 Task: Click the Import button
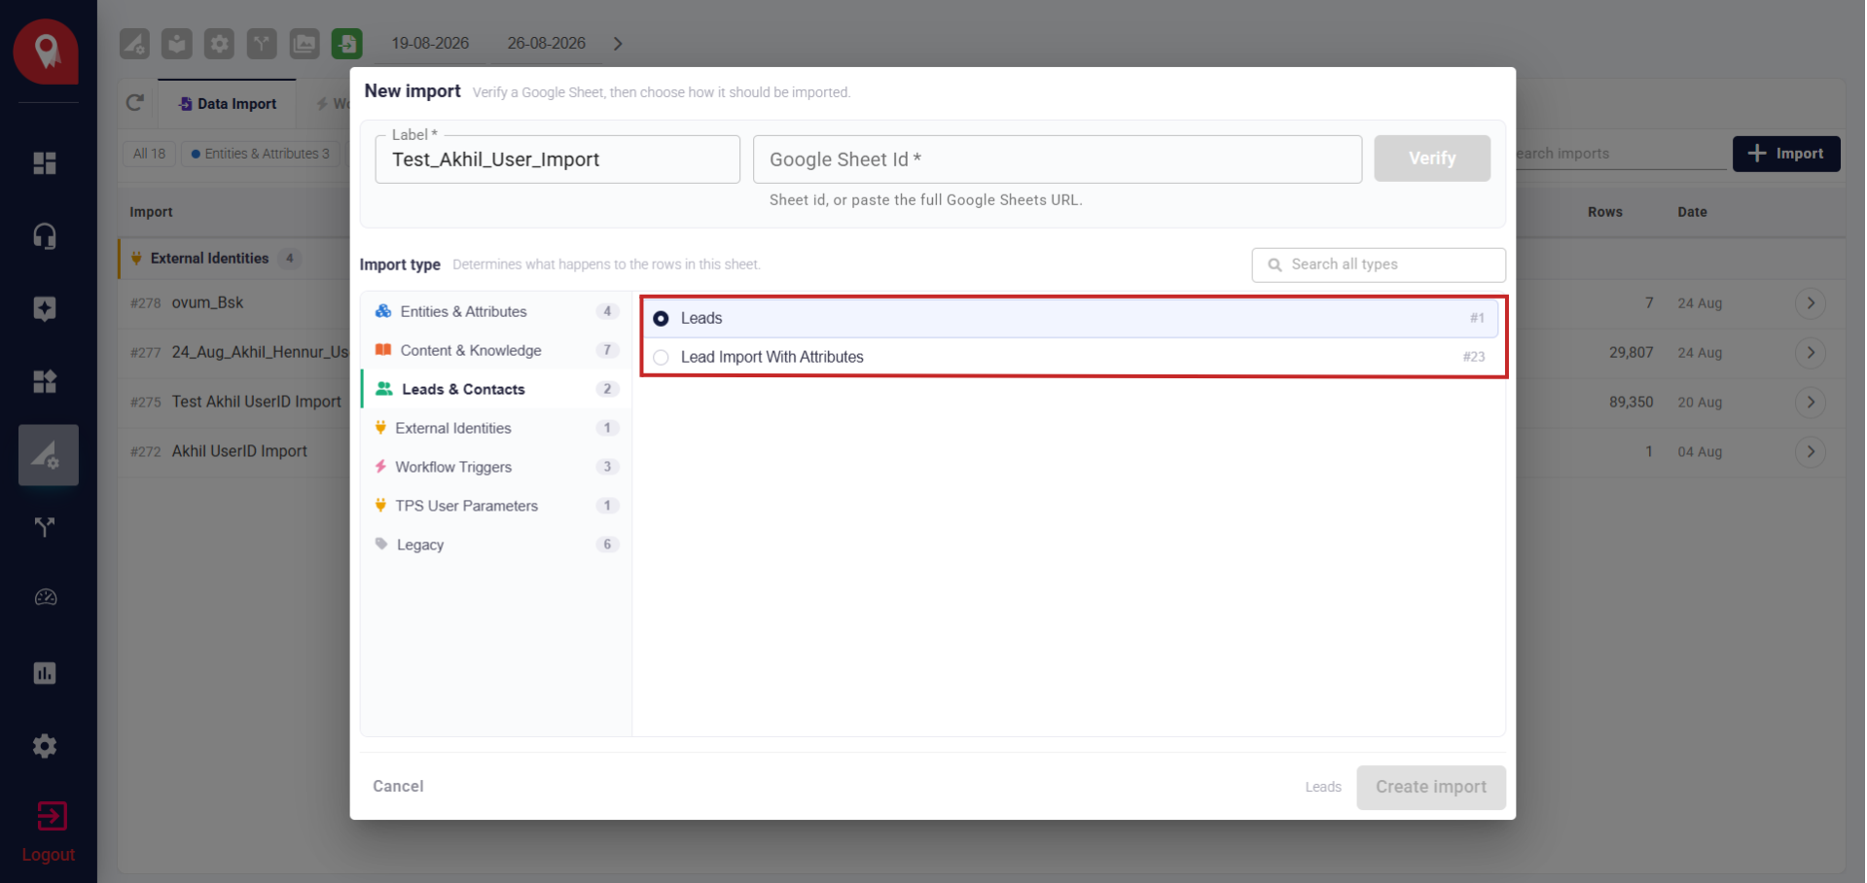point(1785,154)
